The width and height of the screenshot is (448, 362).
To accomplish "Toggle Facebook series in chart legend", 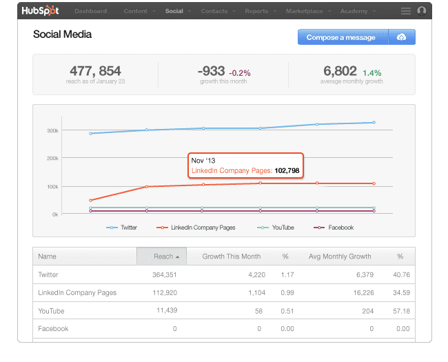I will [334, 228].
